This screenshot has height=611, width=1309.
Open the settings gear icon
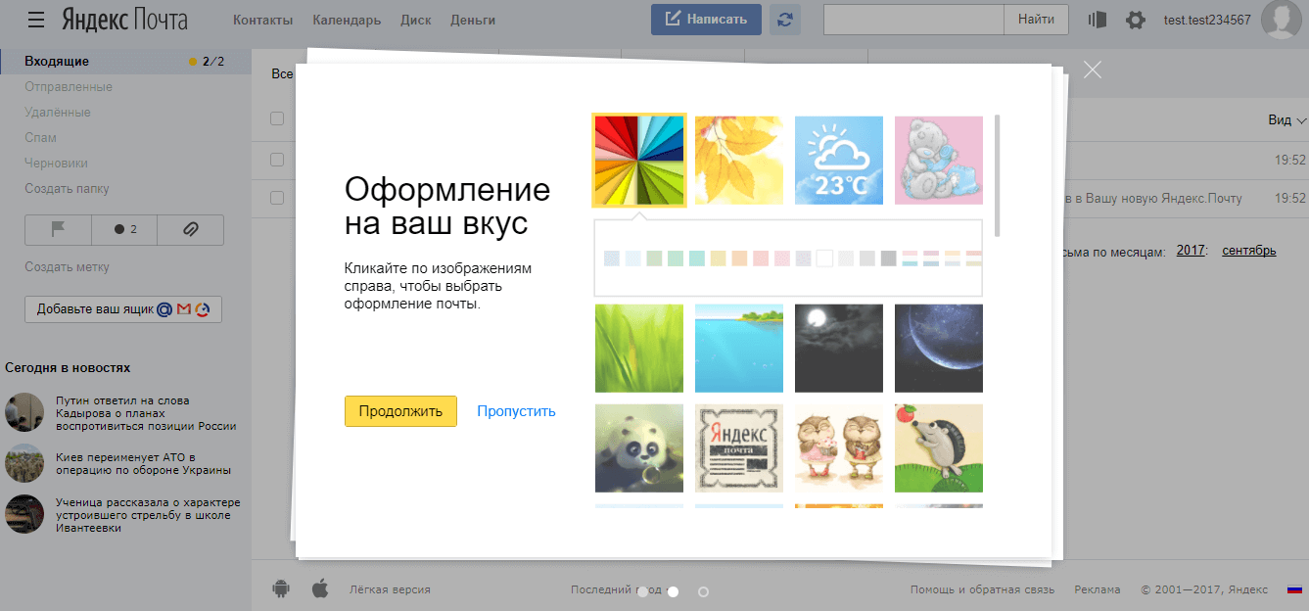coord(1135,20)
